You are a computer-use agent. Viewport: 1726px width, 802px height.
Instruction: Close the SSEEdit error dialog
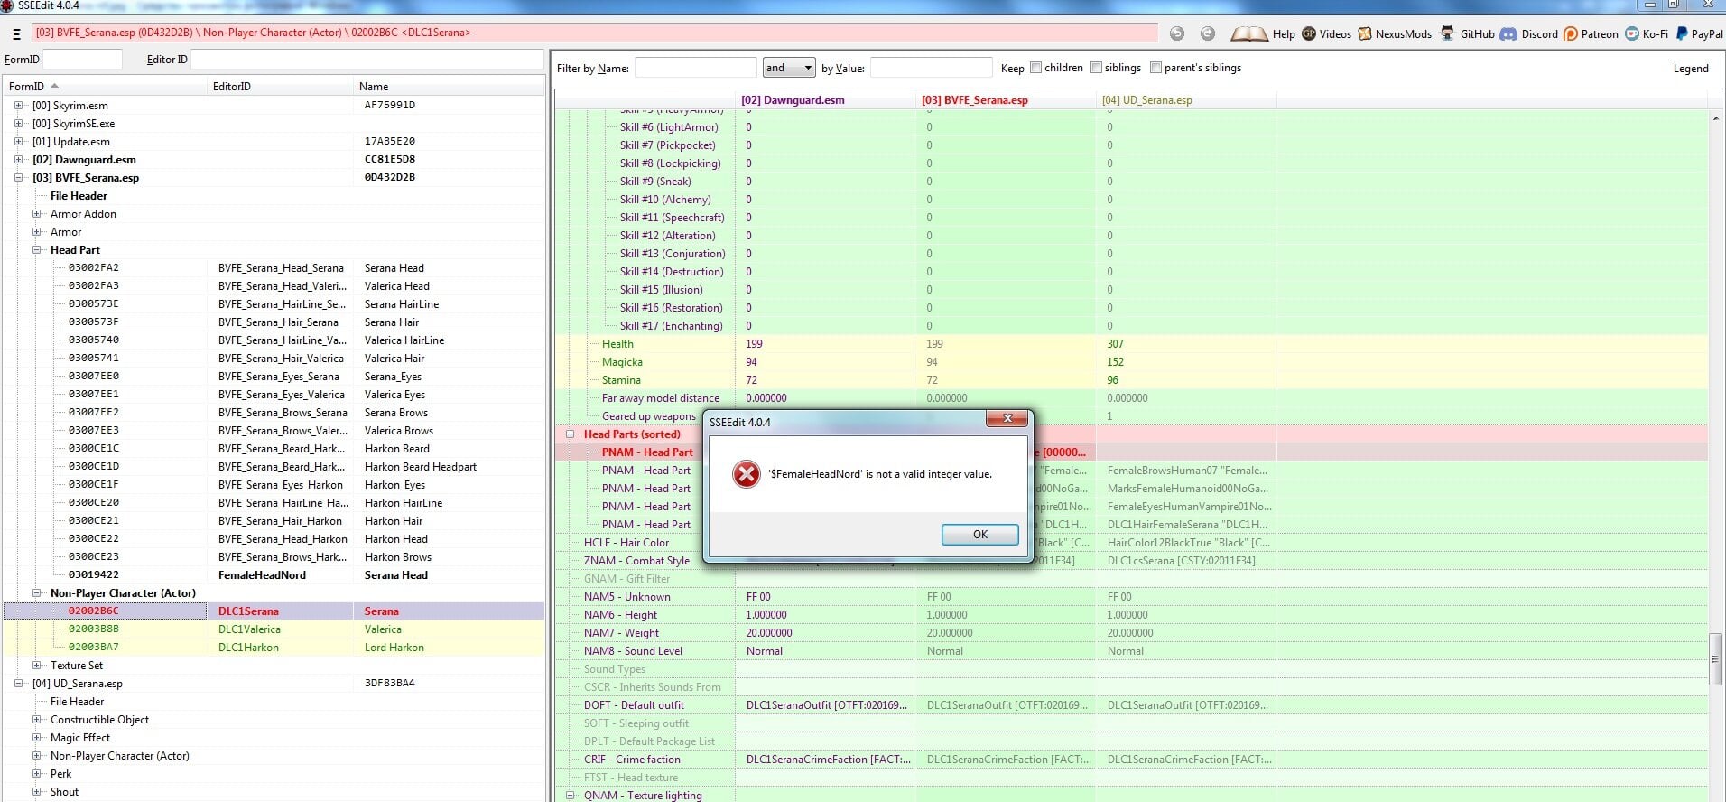1007,418
